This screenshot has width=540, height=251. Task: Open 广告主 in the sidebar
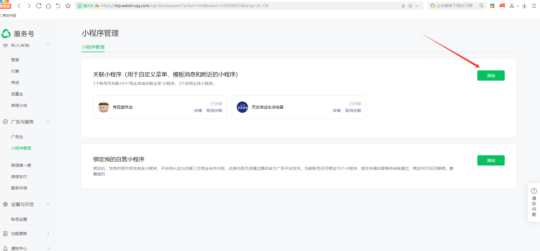pos(17,137)
